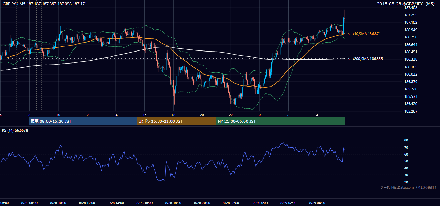Click hour tick 22 below the price chart
Screen dimensions: 440x206
231,115
